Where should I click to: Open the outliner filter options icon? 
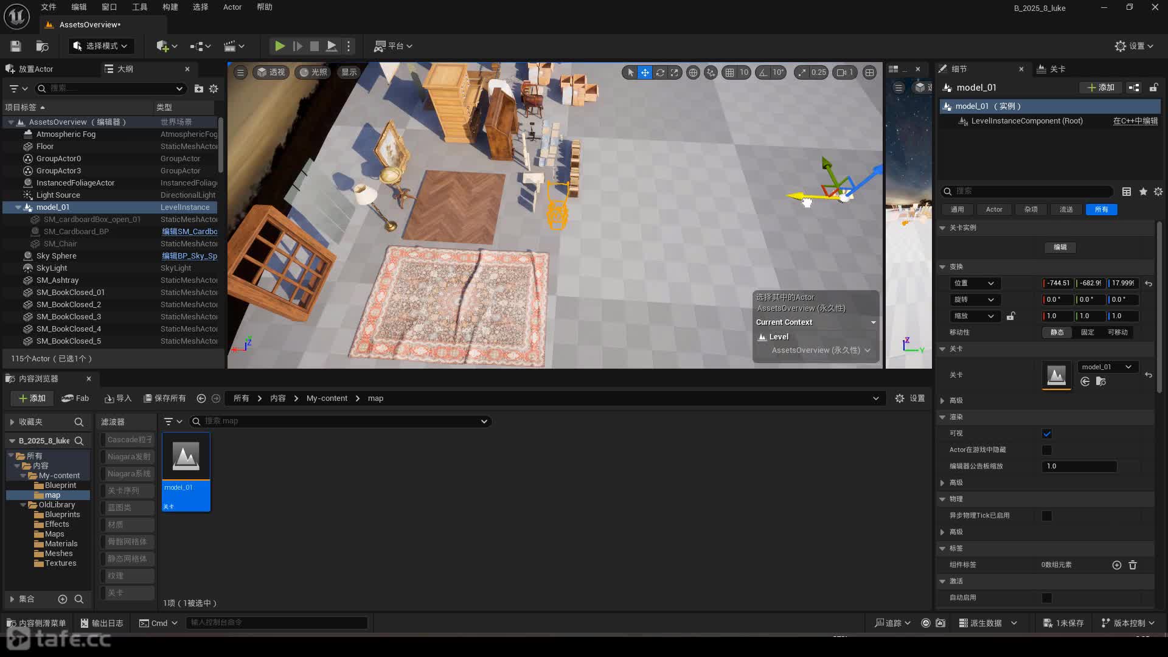tap(19, 89)
